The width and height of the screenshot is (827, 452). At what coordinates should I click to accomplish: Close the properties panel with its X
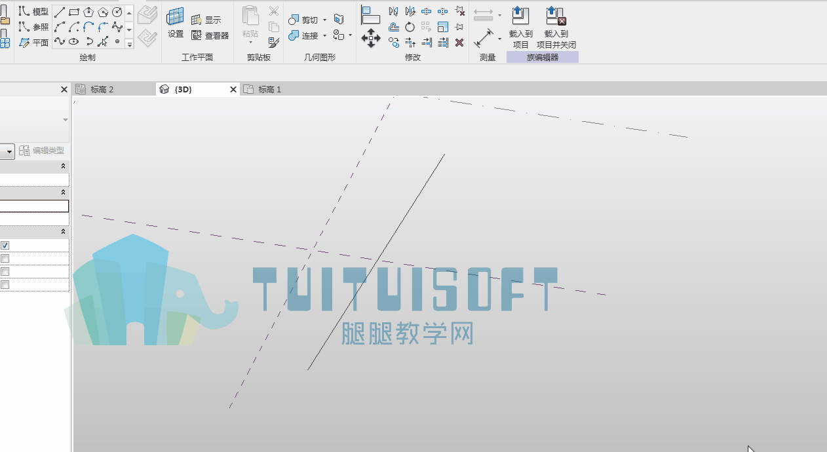(64, 89)
